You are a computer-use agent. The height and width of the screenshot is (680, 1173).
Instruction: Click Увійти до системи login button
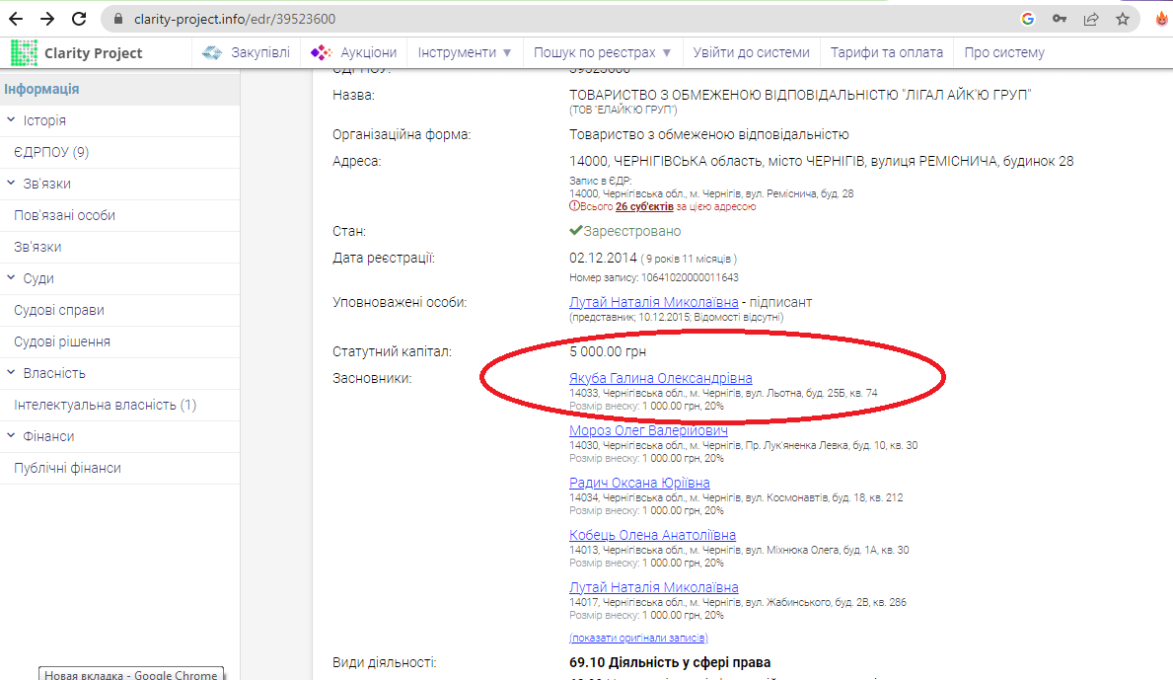pos(751,52)
